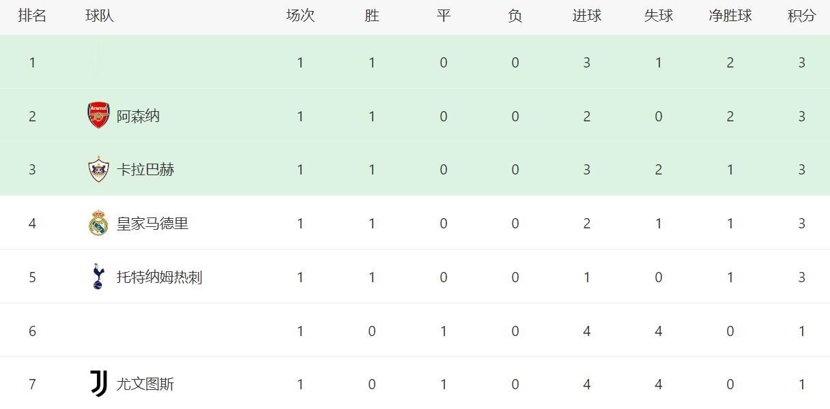Screen dimensions: 830x409
Task: Sort by the 积分 column header
Action: click(x=802, y=16)
